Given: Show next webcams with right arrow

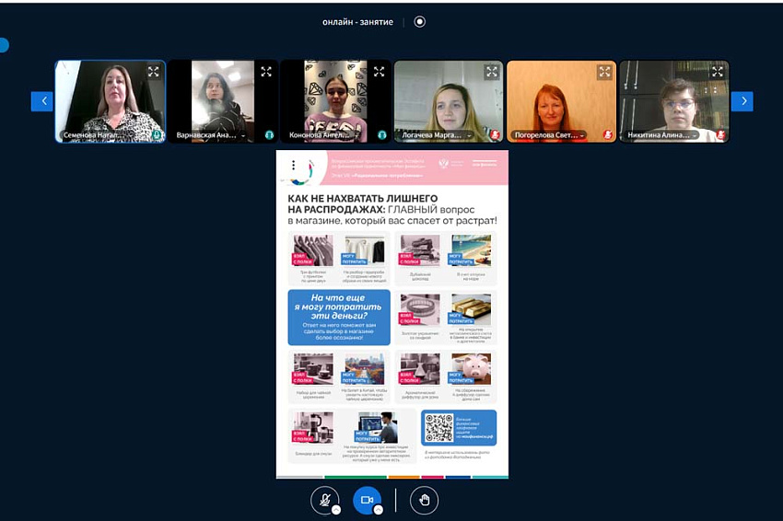Looking at the screenshot, I should pos(742,101).
